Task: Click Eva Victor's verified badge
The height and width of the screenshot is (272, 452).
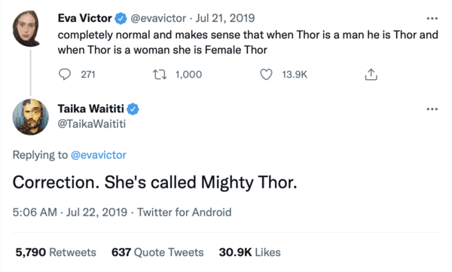Action: [x=121, y=19]
